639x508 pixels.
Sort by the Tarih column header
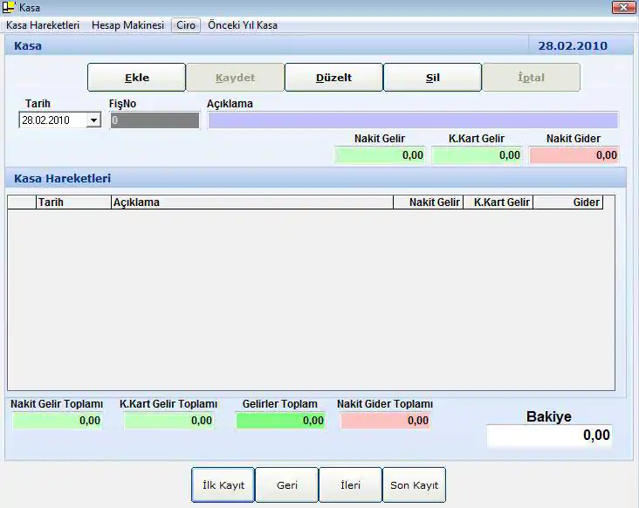click(73, 203)
